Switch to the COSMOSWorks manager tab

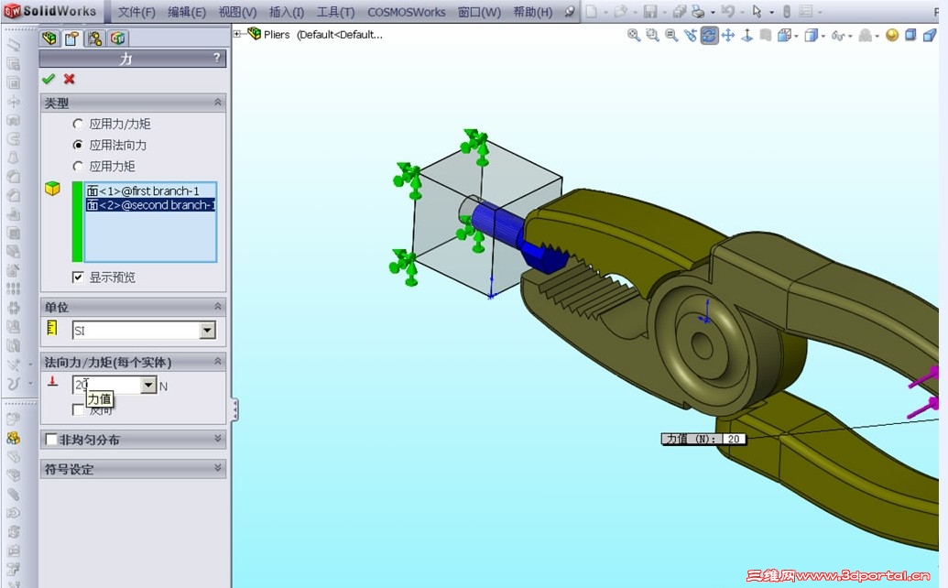pos(118,38)
